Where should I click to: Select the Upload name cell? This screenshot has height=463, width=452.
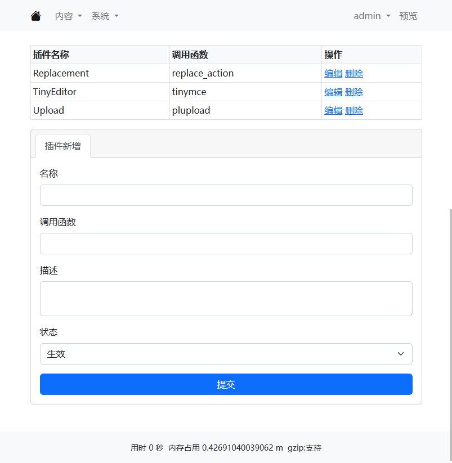click(100, 110)
